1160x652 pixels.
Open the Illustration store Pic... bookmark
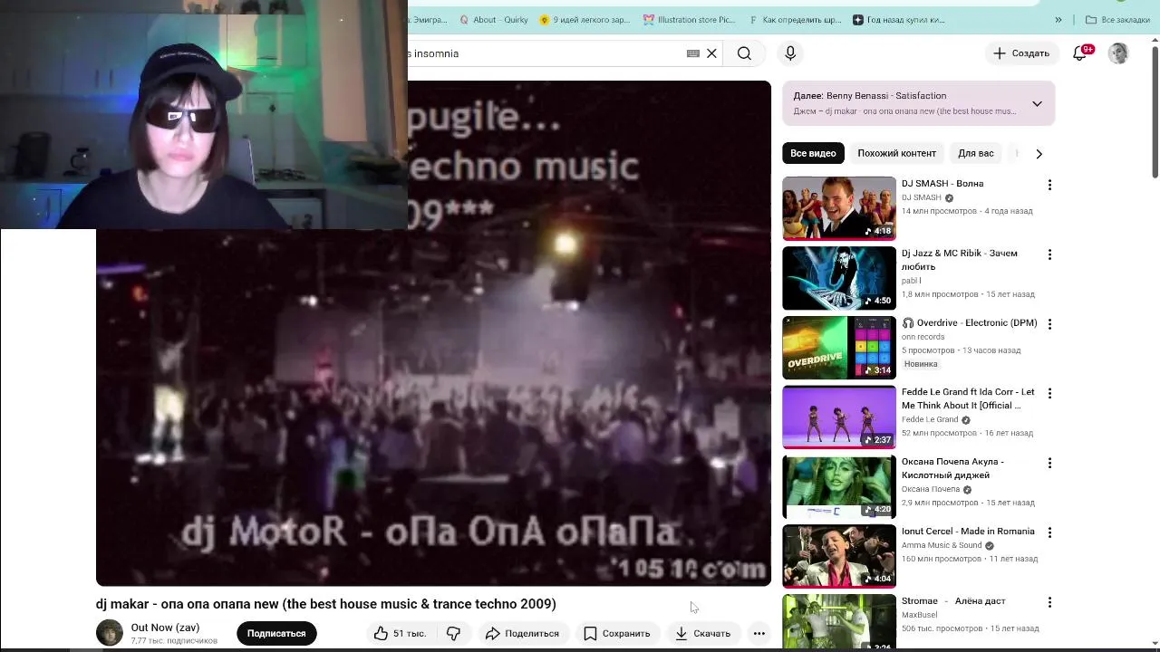click(x=690, y=20)
